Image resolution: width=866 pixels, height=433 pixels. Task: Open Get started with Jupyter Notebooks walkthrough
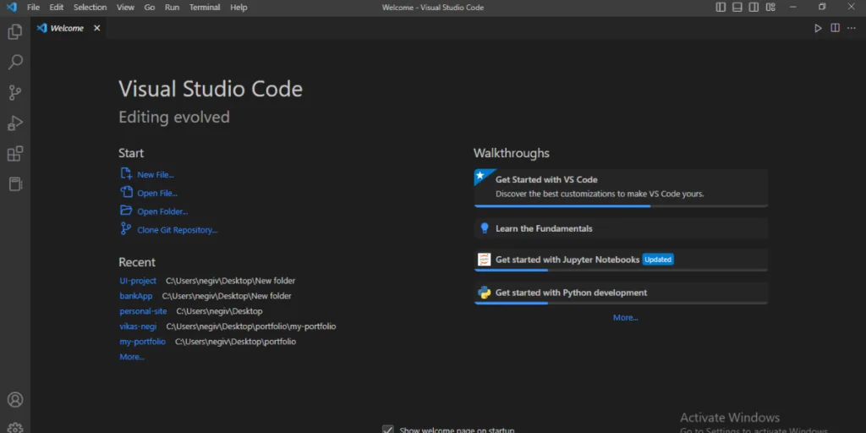point(621,260)
